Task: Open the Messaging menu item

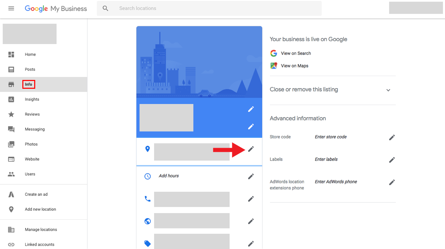Action: coord(35,129)
